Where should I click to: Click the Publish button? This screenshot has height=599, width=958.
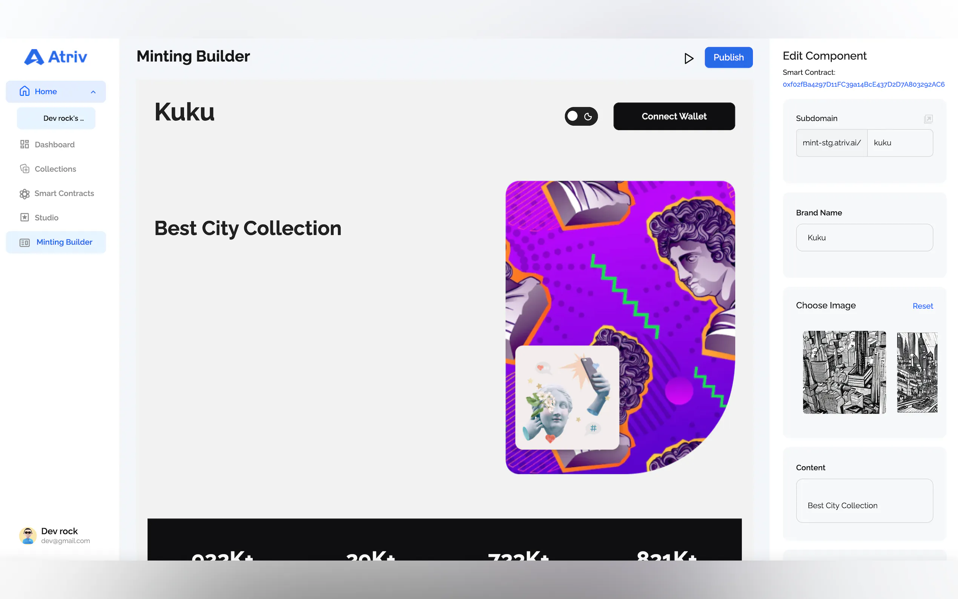pyautogui.click(x=728, y=57)
